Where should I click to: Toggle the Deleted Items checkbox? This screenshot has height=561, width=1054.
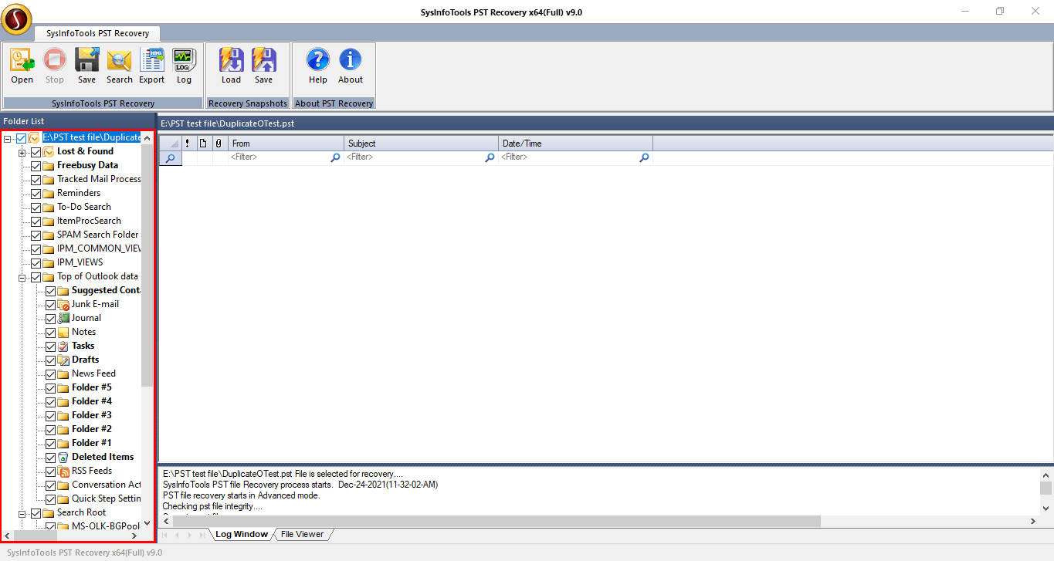pyautogui.click(x=50, y=457)
